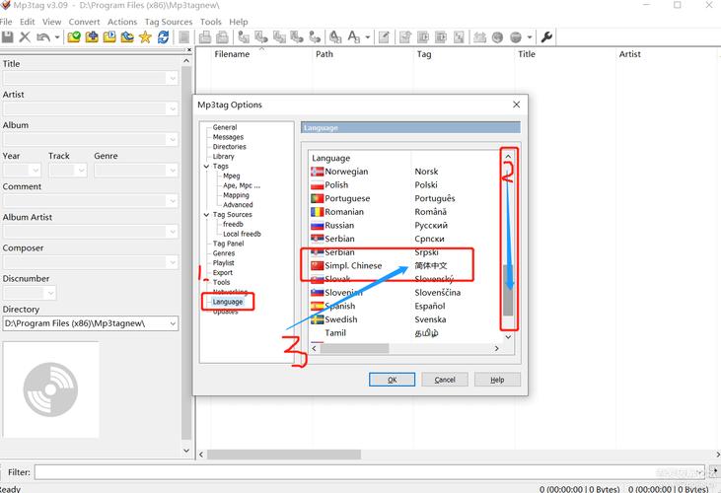The width and height of the screenshot is (721, 493).
Task: Open the Actions (Quick) dropdown arrow
Action: [367, 37]
